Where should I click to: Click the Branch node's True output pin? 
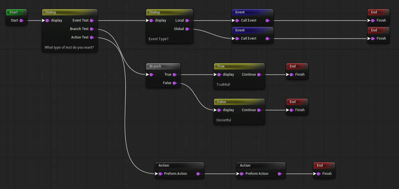[x=174, y=74]
